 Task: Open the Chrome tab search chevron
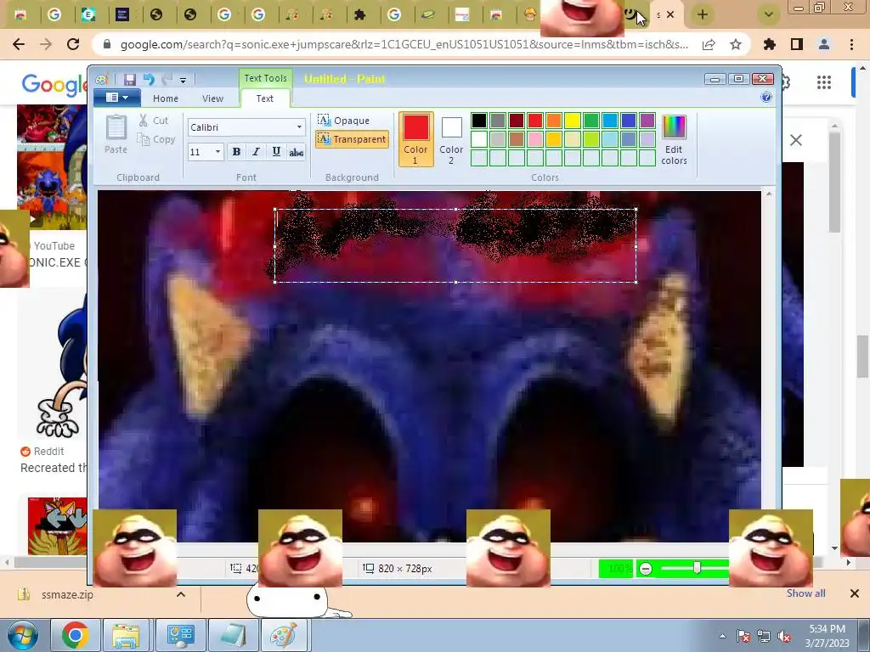coord(769,14)
